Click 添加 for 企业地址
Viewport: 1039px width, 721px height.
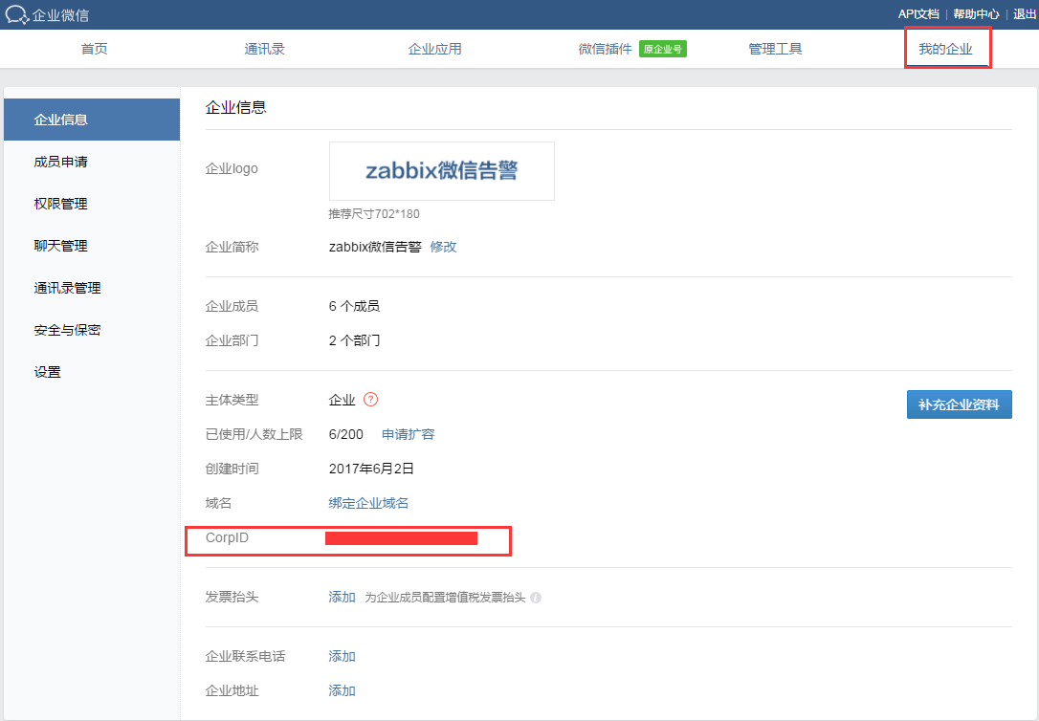click(x=342, y=690)
